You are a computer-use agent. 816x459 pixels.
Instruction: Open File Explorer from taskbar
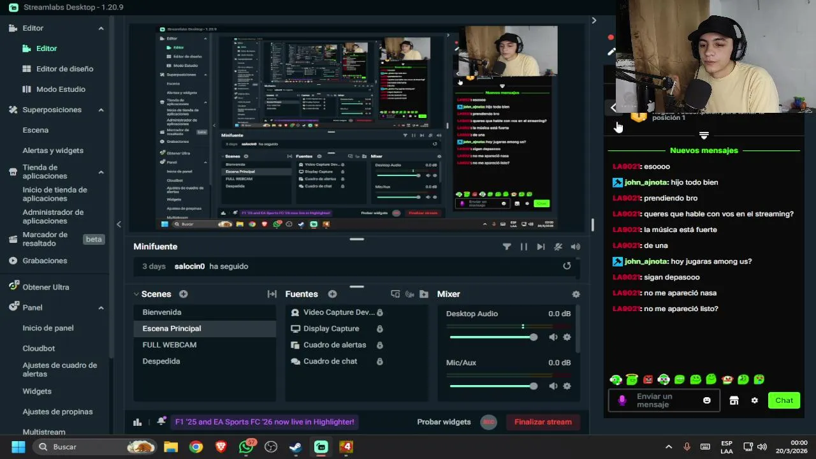click(170, 447)
